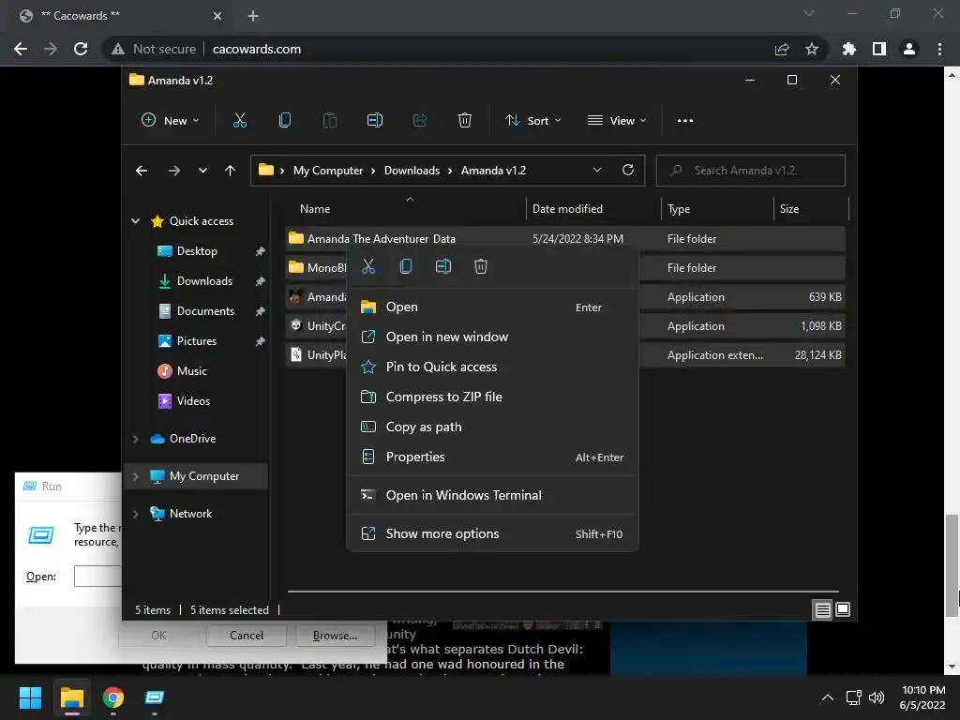Viewport: 960px width, 720px height.
Task: Click Downloads in the address breadcrumb
Action: (x=412, y=171)
